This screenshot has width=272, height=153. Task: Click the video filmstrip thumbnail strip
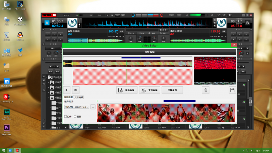click(166, 113)
